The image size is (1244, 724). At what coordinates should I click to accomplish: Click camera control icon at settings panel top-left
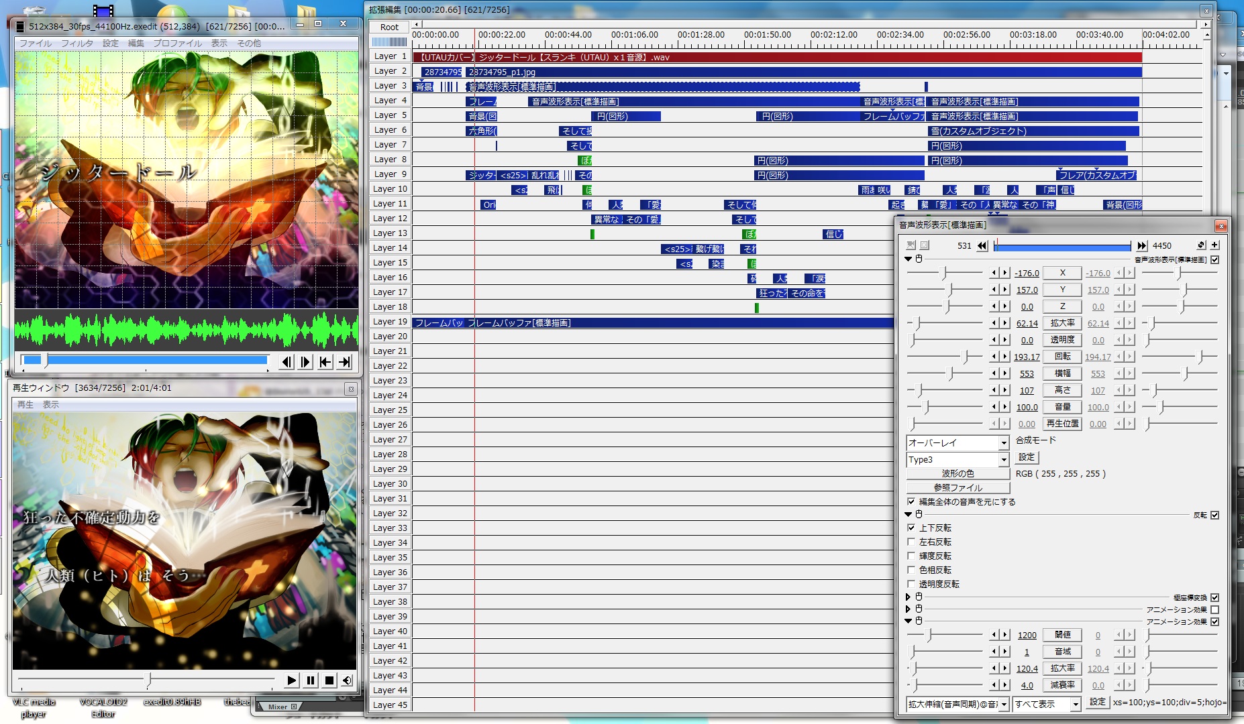tap(911, 245)
